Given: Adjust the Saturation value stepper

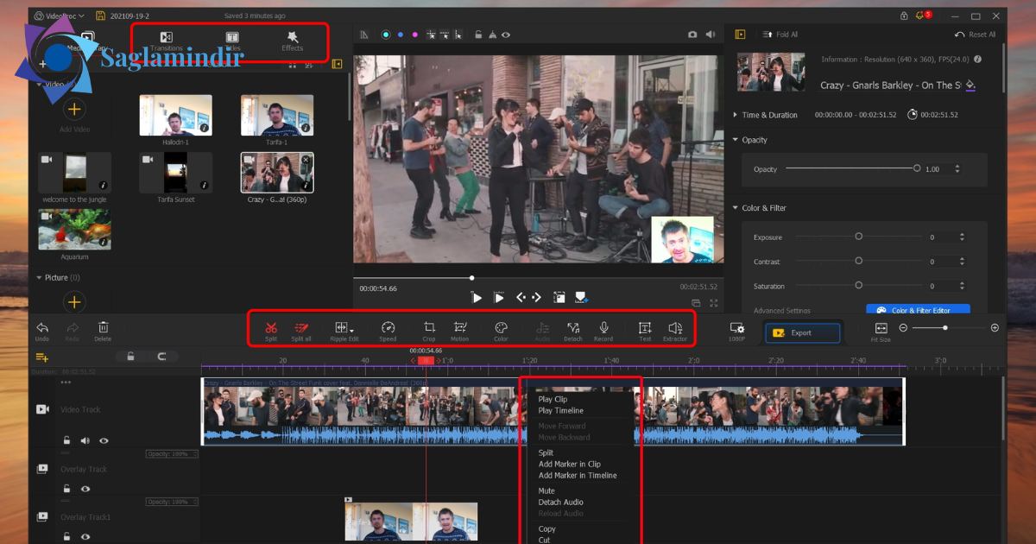Looking at the screenshot, I should [962, 286].
